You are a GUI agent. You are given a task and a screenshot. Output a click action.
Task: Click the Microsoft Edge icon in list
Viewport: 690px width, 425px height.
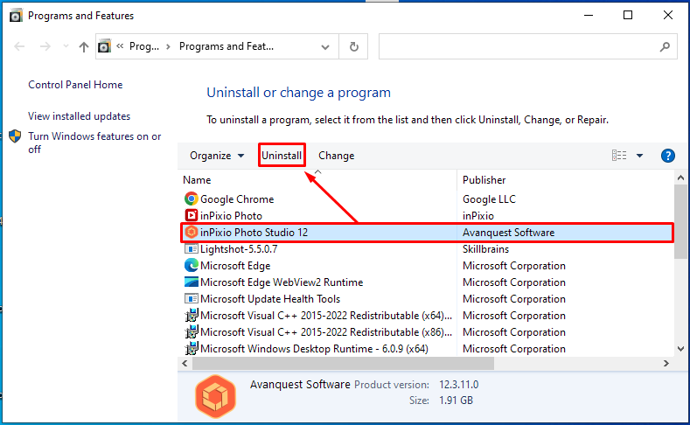192,266
